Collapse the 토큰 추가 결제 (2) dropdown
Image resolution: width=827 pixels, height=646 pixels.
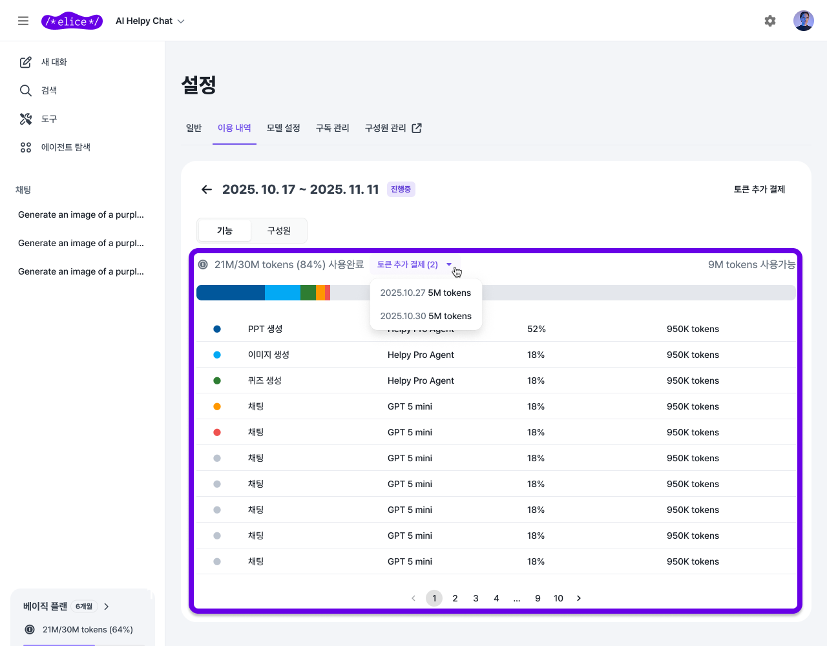[x=414, y=264]
